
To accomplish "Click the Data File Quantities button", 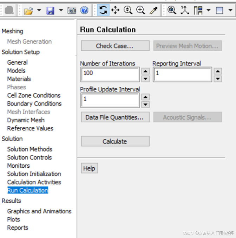I will [115, 117].
